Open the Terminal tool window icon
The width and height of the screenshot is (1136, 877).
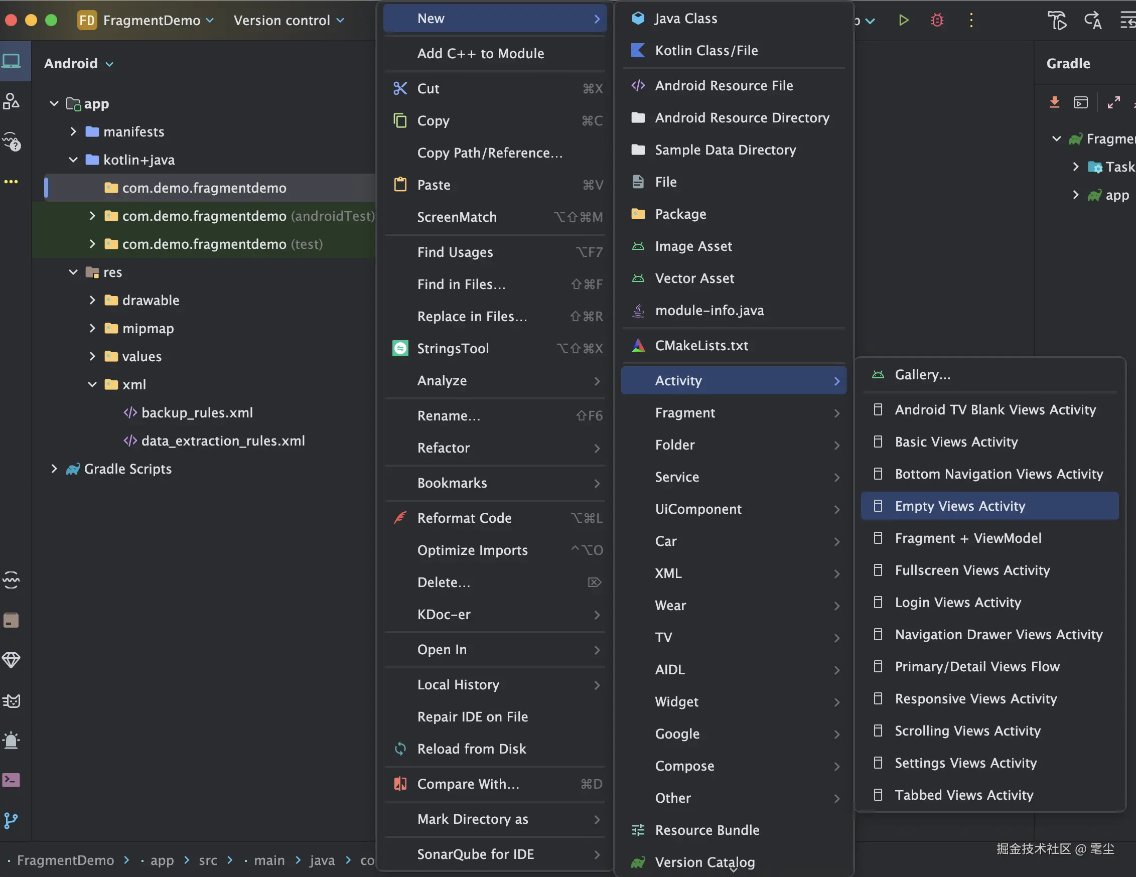click(x=12, y=780)
